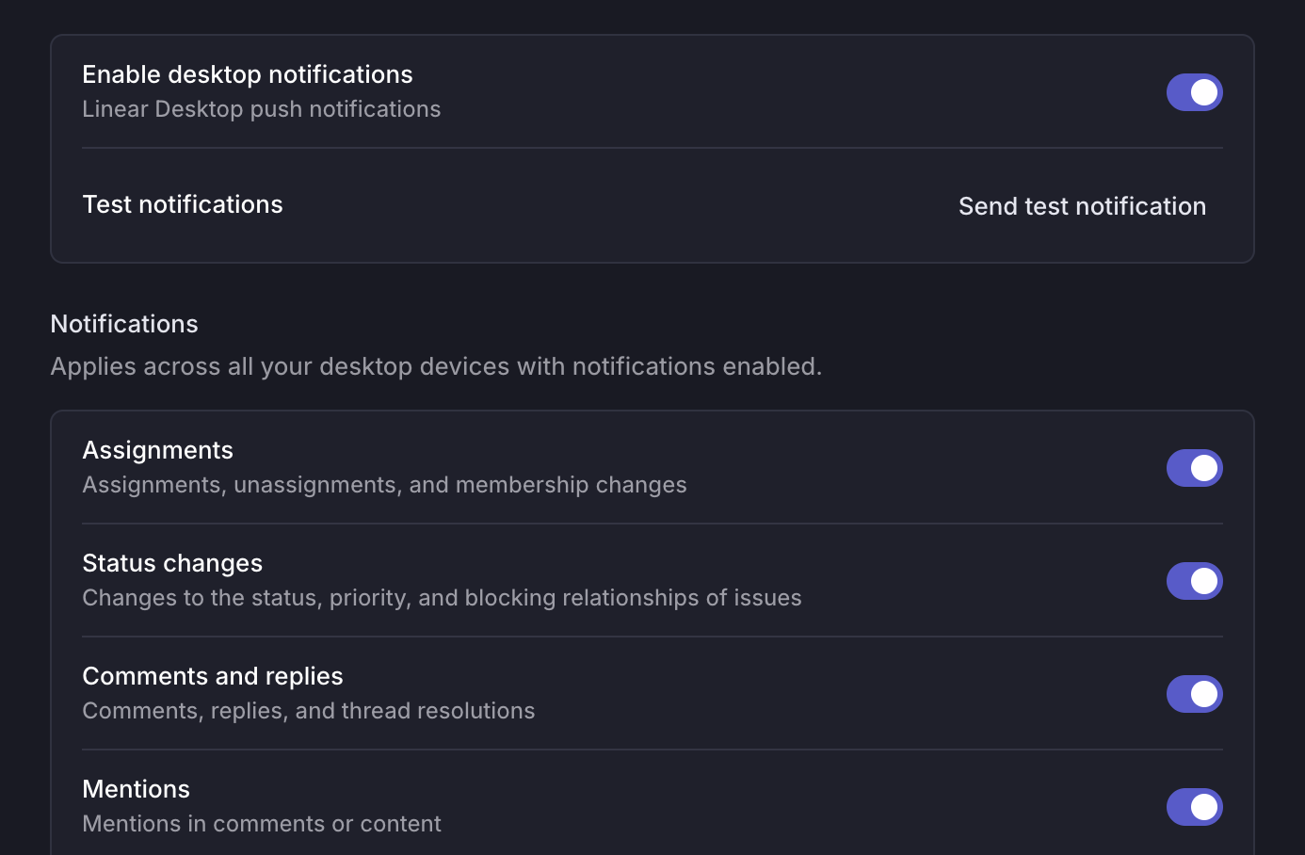The height and width of the screenshot is (855, 1305).
Task: Toggle off Comments and replies notifications
Action: tap(1194, 694)
